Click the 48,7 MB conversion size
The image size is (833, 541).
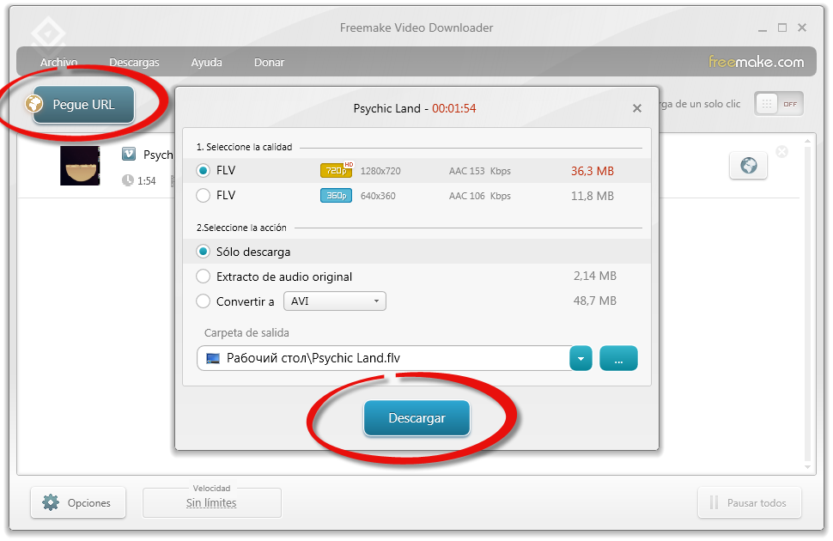(x=595, y=301)
